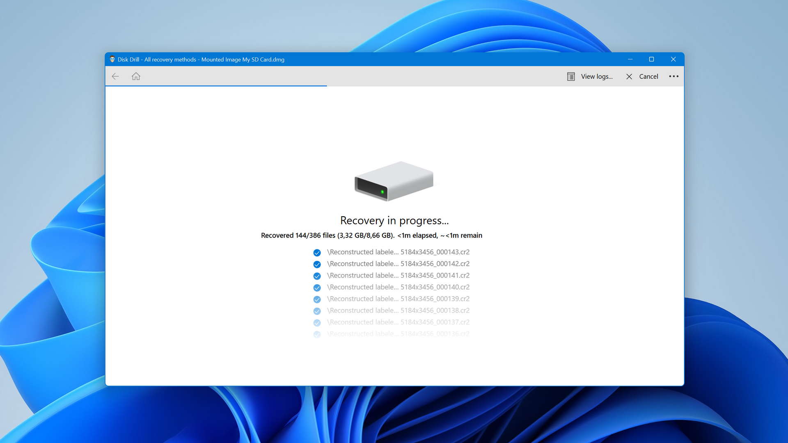Click the check mark beside 5184x3456_000141.cr2
The height and width of the screenshot is (443, 788).
pyautogui.click(x=317, y=276)
